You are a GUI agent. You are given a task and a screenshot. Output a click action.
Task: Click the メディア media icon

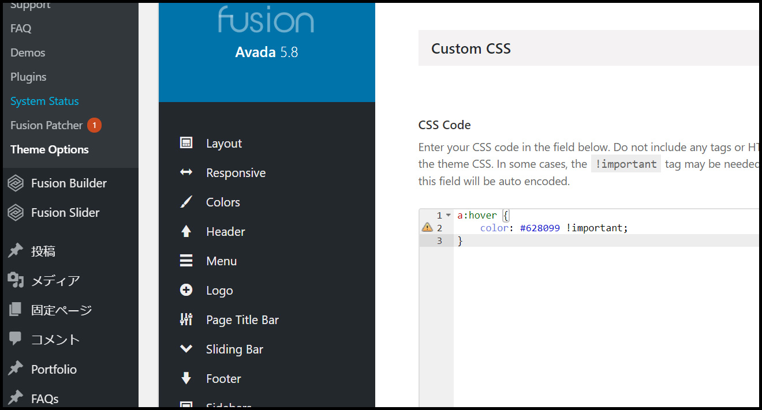[x=16, y=280]
